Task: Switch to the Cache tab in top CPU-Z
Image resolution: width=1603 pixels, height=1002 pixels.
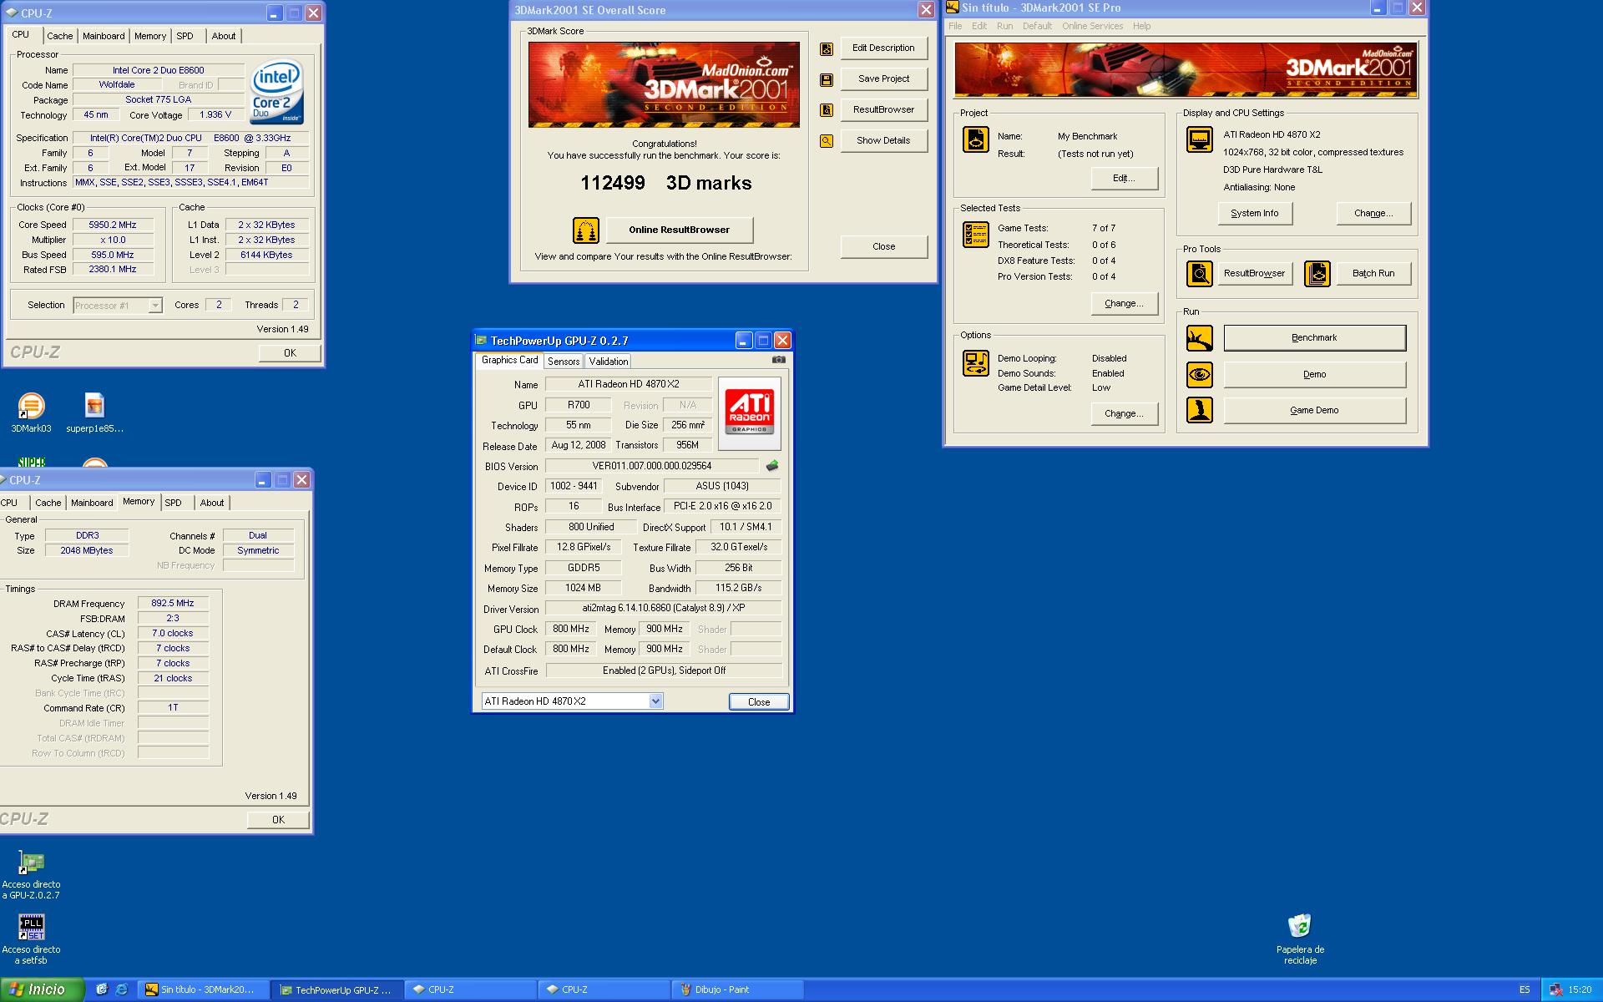Action: tap(59, 36)
